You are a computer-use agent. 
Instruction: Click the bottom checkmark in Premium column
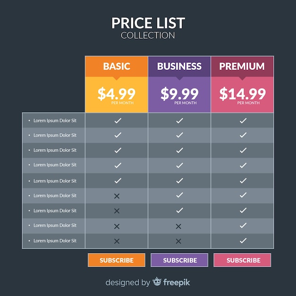point(243,241)
